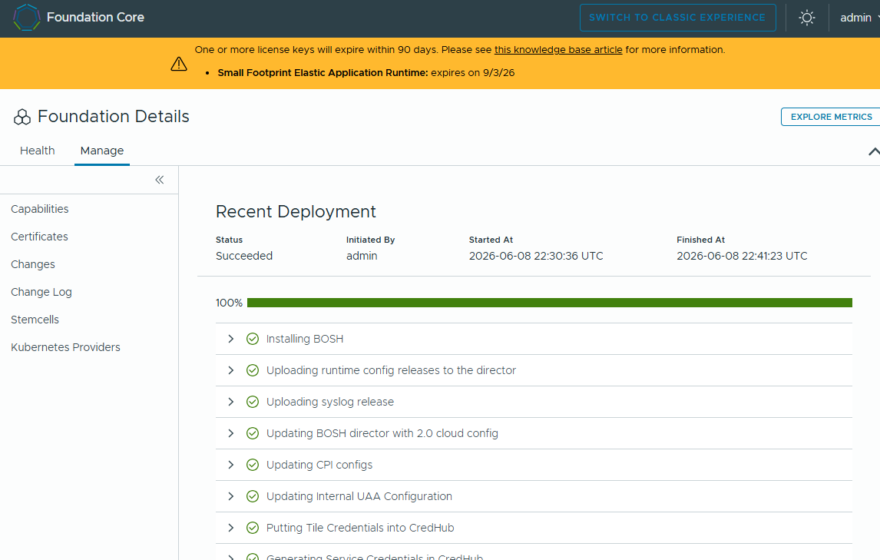Collapse the header with the up chevron
The height and width of the screenshot is (560, 880).
(874, 151)
